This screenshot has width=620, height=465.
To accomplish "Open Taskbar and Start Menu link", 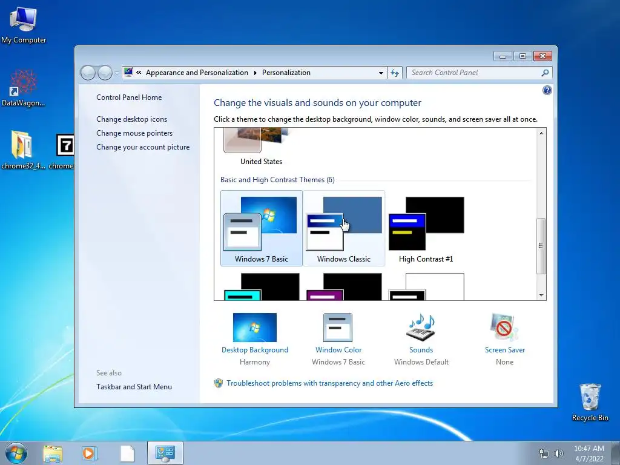I will click(134, 387).
